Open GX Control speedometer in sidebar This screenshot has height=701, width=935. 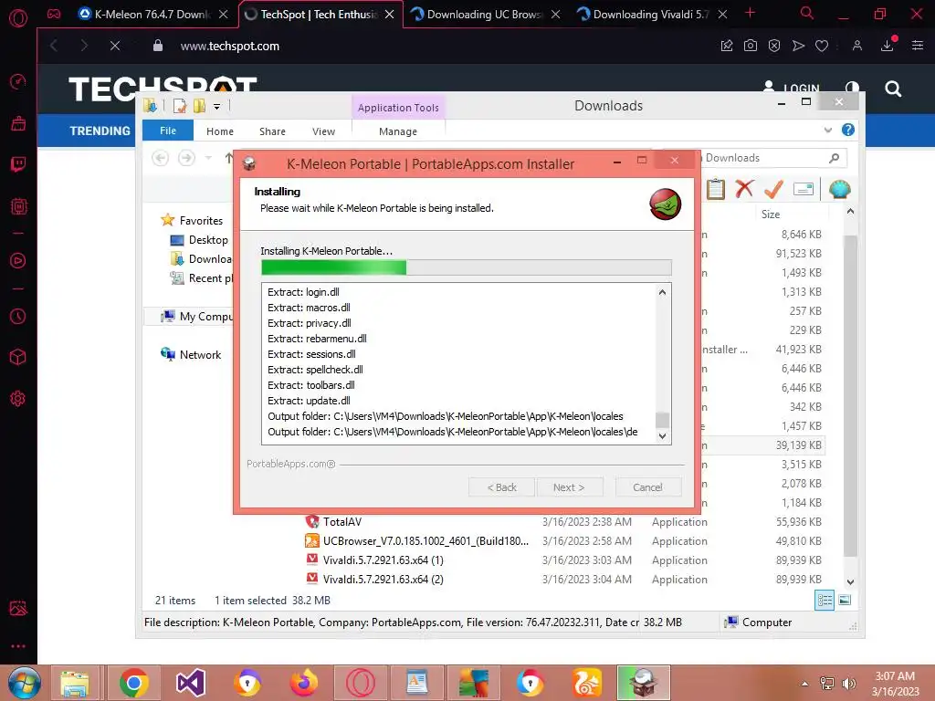[18, 81]
